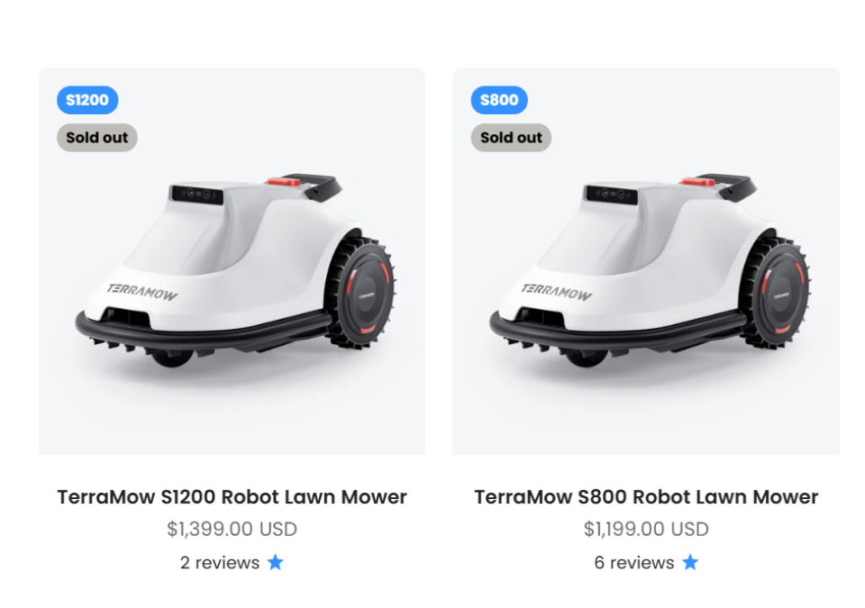Open TerraMow S800 Robot Lawn Mower title
Viewport: 865px width, 608px height.
(646, 496)
